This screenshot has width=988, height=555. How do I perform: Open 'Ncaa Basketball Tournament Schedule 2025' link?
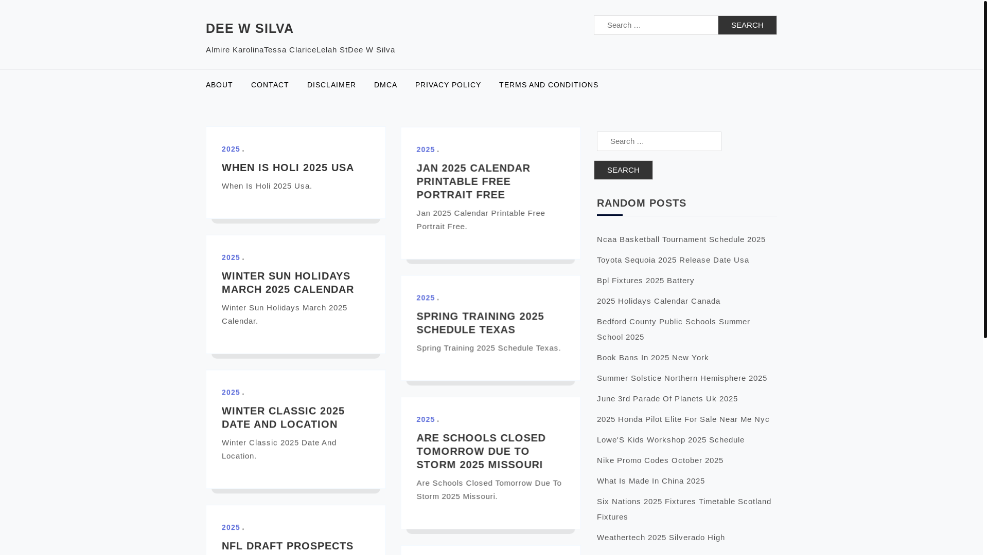point(681,239)
